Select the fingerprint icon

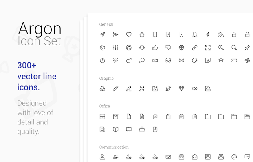pos(116,60)
